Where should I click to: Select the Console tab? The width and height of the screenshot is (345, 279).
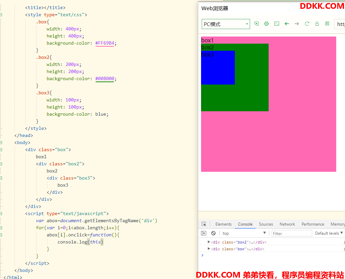pyautogui.click(x=245, y=224)
